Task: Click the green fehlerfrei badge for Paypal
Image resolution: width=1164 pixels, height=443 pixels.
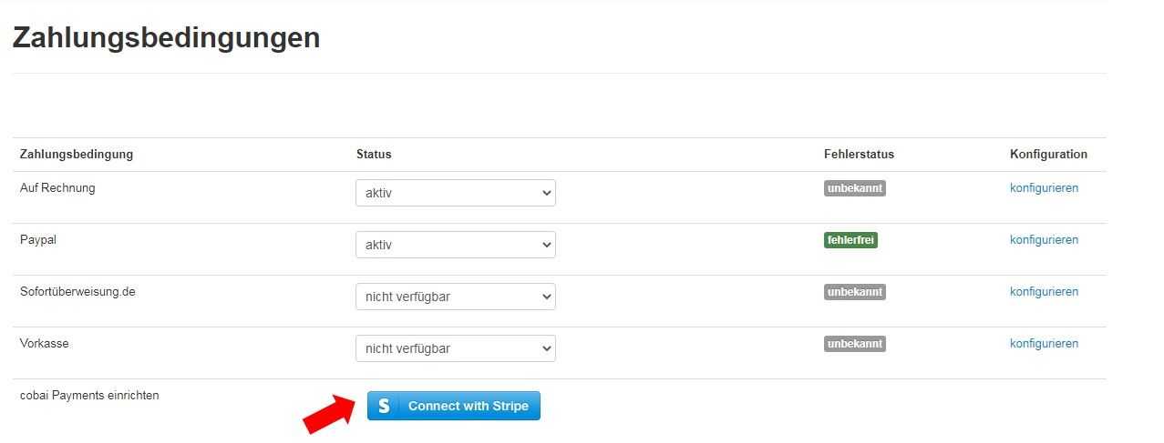Action: [x=850, y=240]
